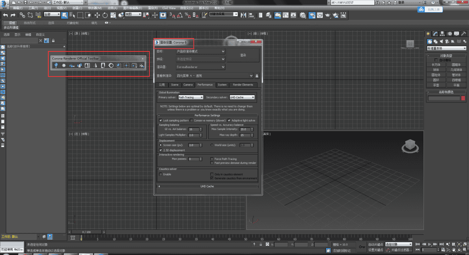Launch a render from the Corona toolbar lightbulb icon
This screenshot has width=469, height=255.
[56, 65]
